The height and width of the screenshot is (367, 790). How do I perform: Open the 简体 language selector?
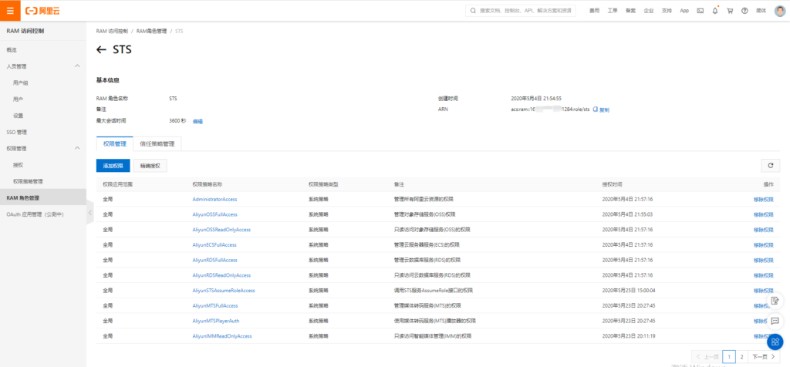[x=761, y=11]
